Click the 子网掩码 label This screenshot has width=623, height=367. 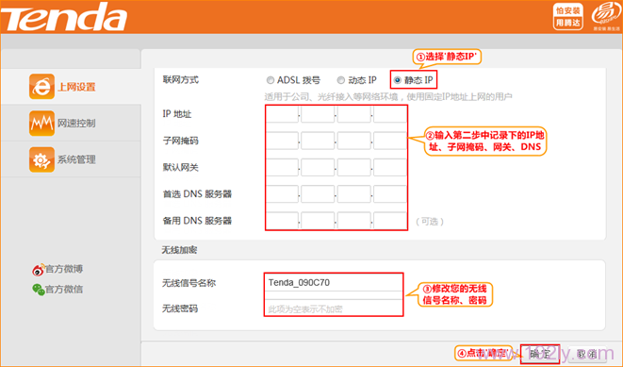(x=180, y=141)
